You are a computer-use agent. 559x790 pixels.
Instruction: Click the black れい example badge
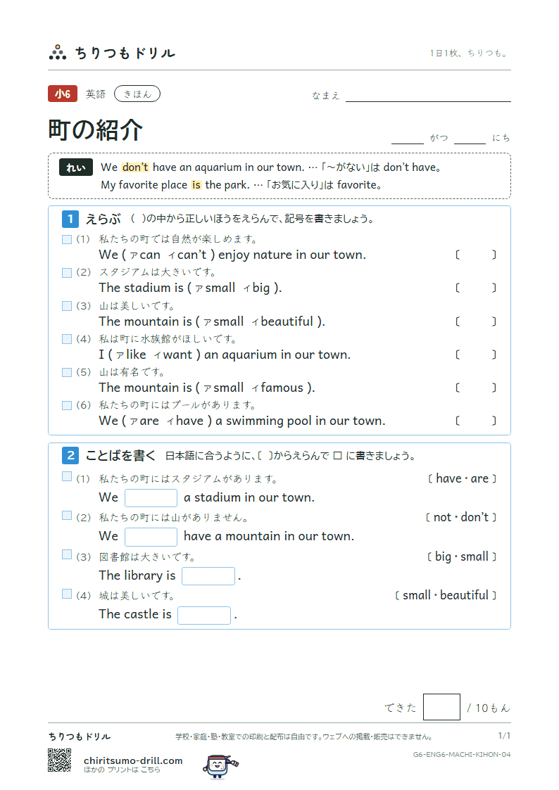coord(75,167)
